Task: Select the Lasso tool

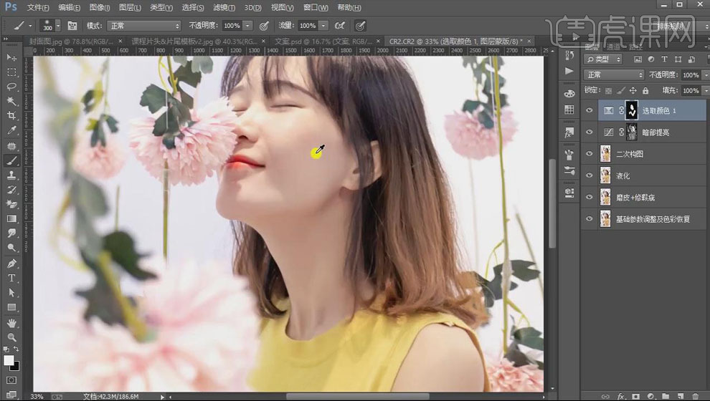Action: (x=11, y=87)
